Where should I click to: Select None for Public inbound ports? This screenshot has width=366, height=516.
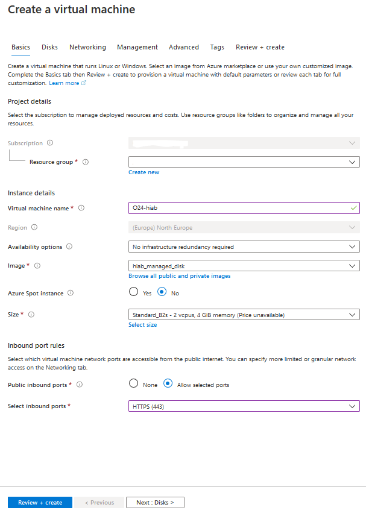click(134, 384)
